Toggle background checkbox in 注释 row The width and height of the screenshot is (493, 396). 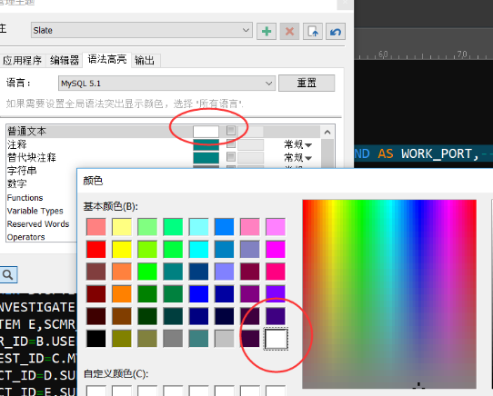[x=231, y=144]
